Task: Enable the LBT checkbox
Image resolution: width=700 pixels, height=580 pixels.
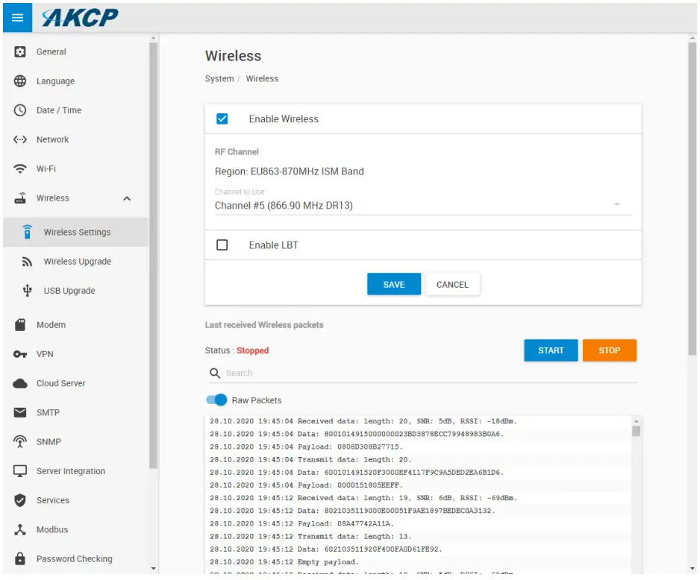Action: 222,245
